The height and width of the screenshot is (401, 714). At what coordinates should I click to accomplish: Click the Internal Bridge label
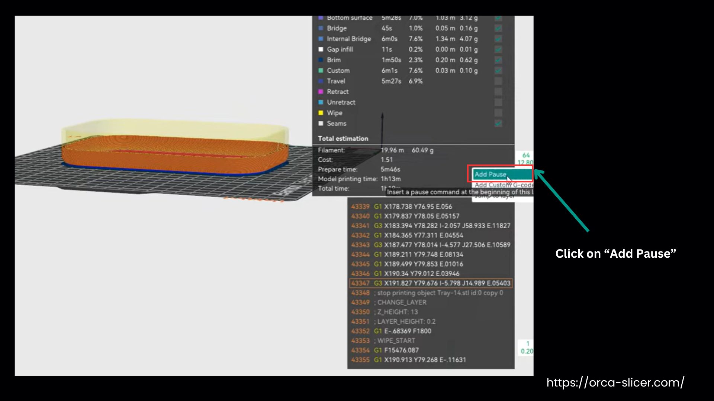[349, 39]
